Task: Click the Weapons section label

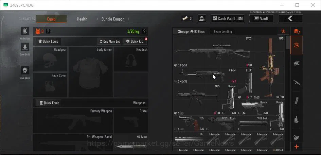Action: pos(139,103)
